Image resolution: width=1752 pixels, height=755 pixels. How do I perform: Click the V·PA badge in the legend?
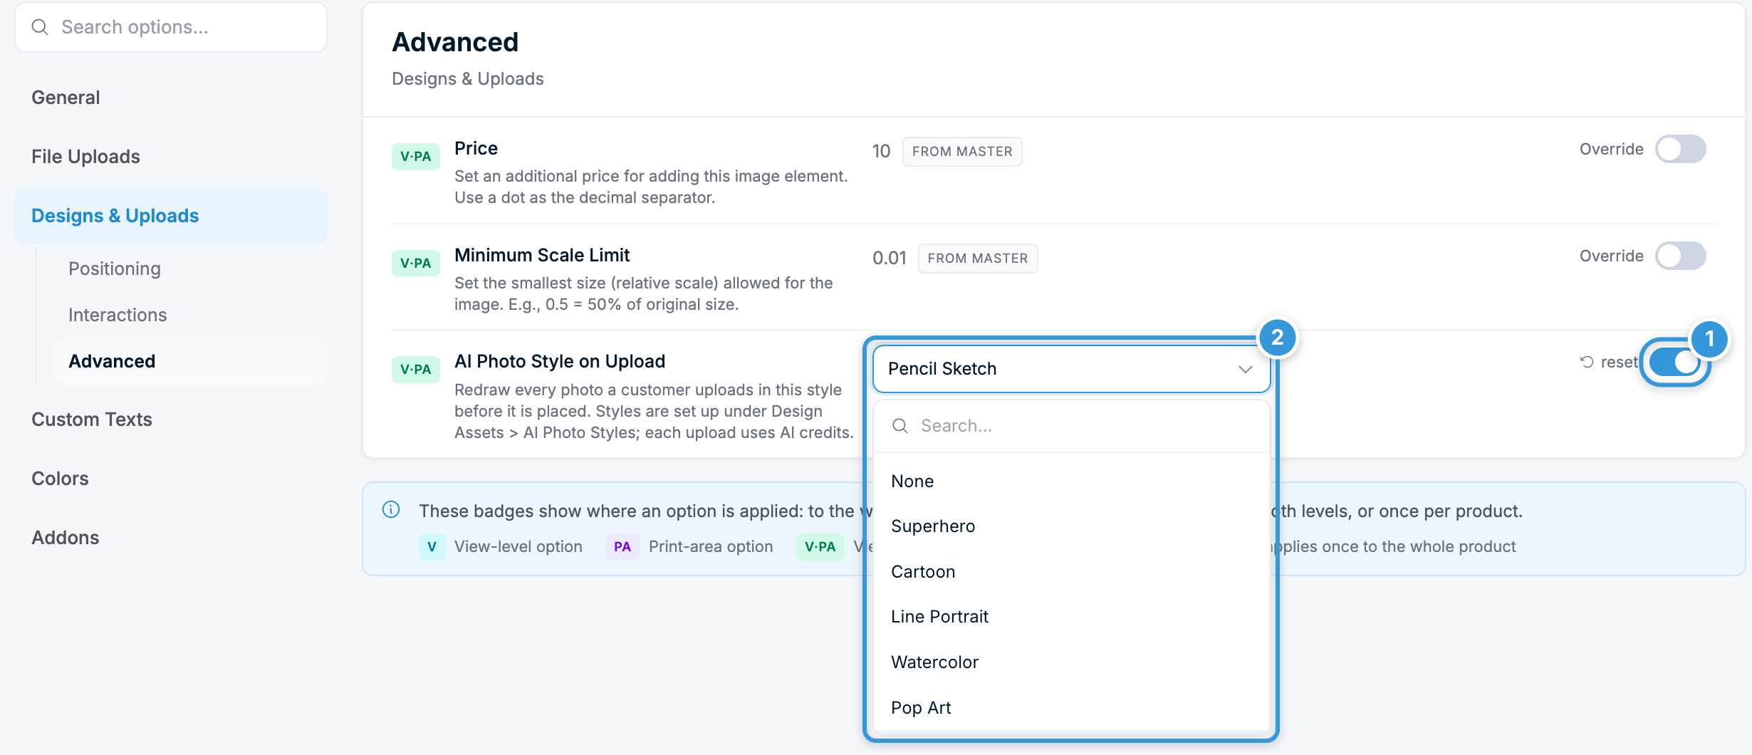click(x=820, y=547)
